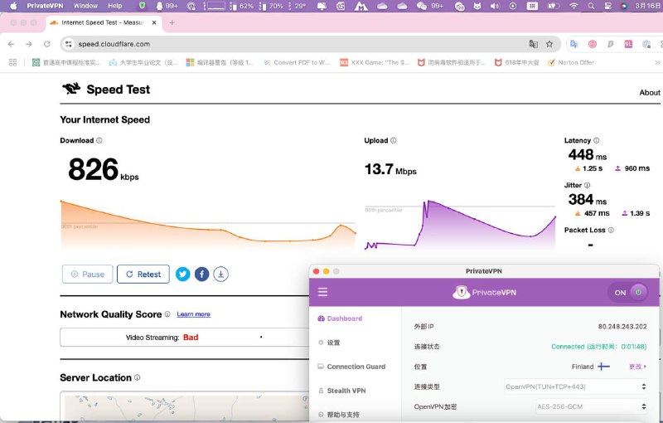Open Connection Guard in PrivateVPN sidebar
This screenshot has height=423, width=663.
(x=351, y=367)
